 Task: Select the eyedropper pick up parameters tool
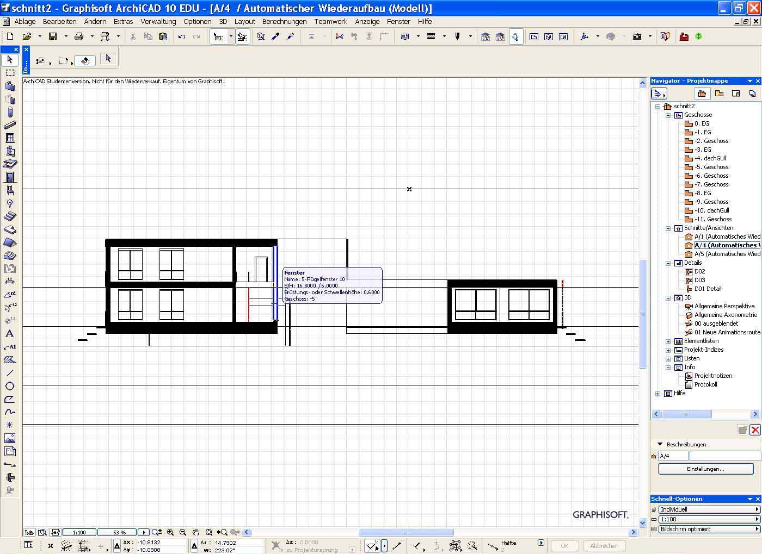(x=275, y=36)
